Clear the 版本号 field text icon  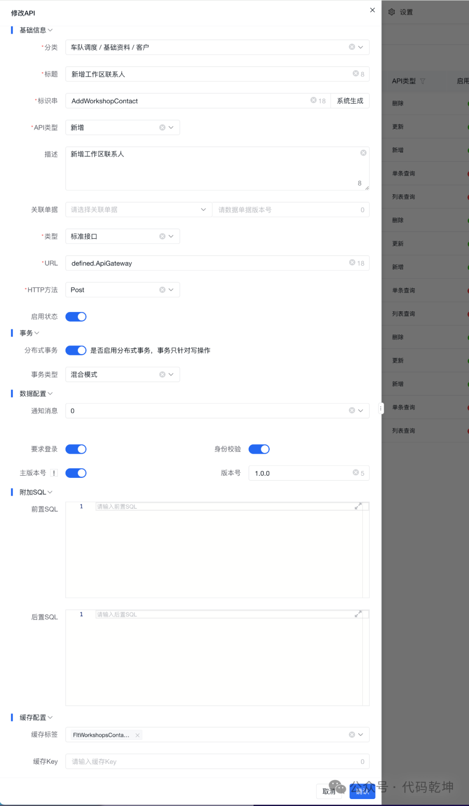356,472
